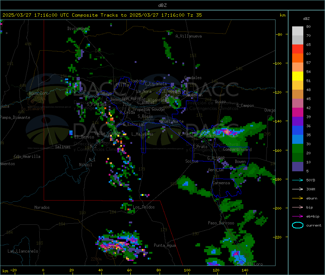Click the -220 km vertical axis tick

(x=278, y=237)
